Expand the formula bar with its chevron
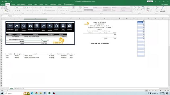Image resolution: width=170 pixels, height=95 pixels. tap(169, 16)
